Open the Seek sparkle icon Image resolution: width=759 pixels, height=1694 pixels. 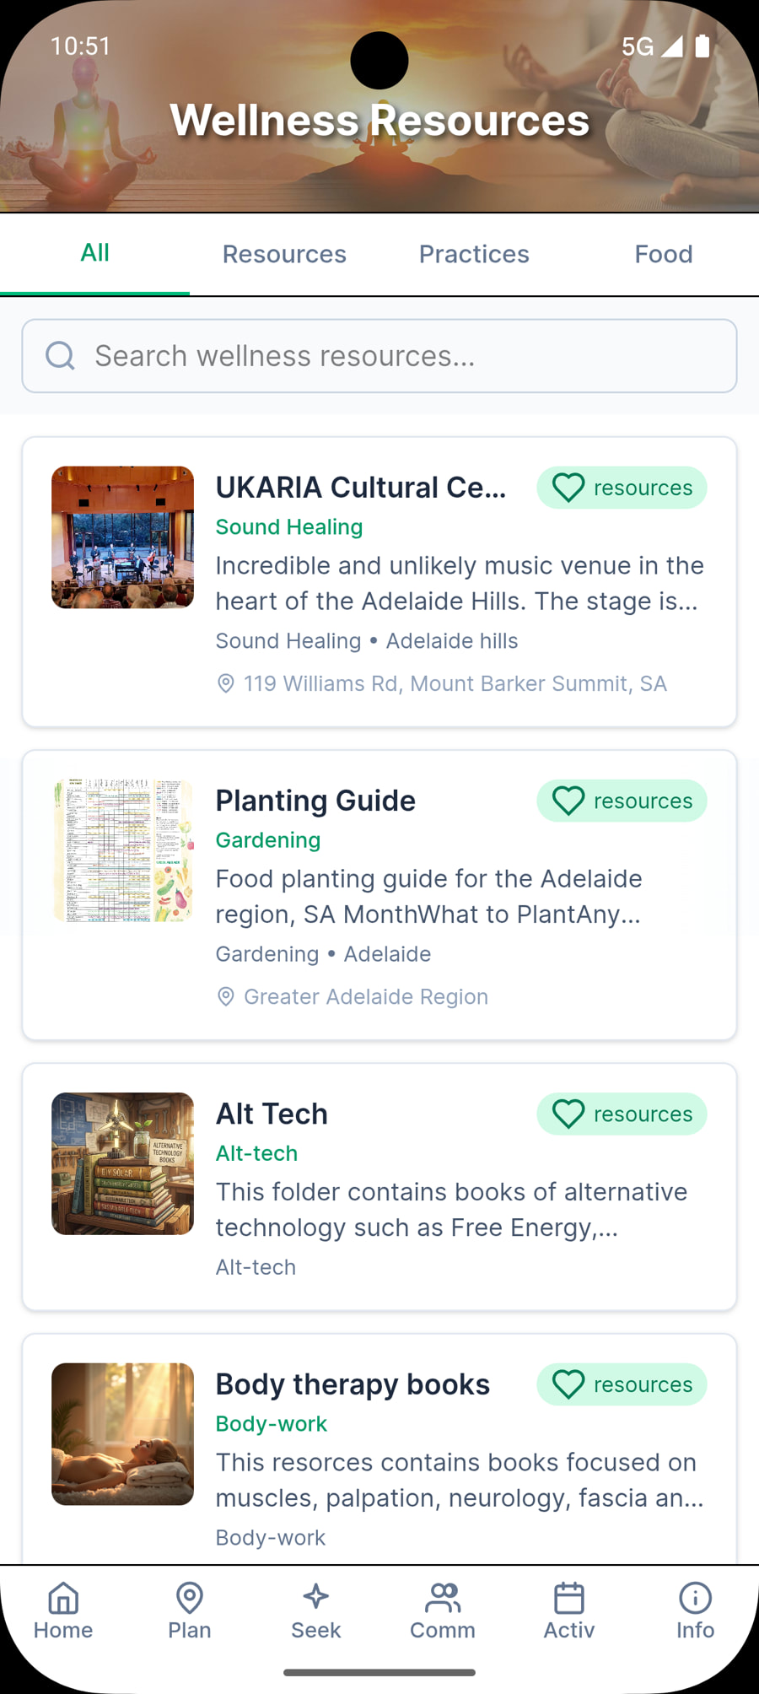point(316,1598)
